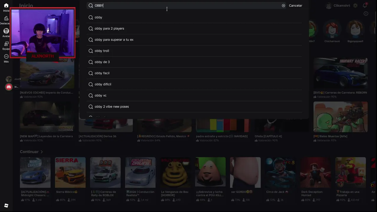This screenshot has width=377, height=212.
Task: Open Clikamshrt profile avatar icon
Action: (x=329, y=6)
